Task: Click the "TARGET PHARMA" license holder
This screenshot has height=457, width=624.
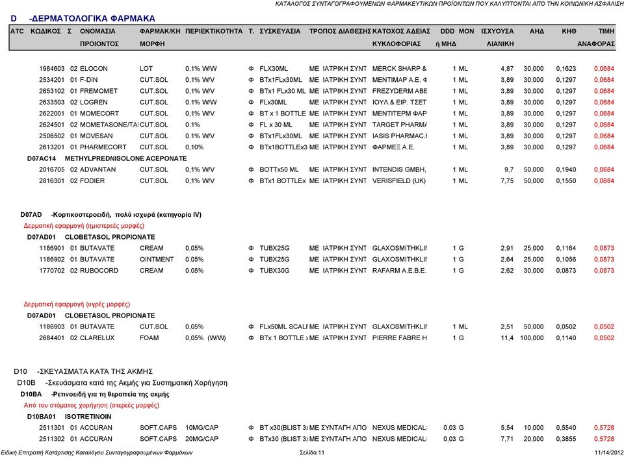Action: [x=400, y=125]
